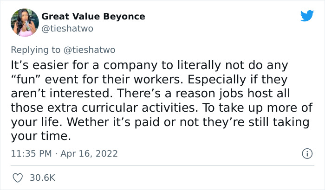Open the tweet info circle icon
This screenshot has width=325, height=190.
(306, 153)
